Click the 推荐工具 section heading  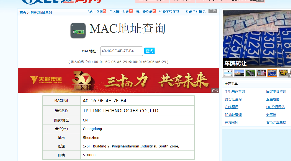tap(231, 84)
